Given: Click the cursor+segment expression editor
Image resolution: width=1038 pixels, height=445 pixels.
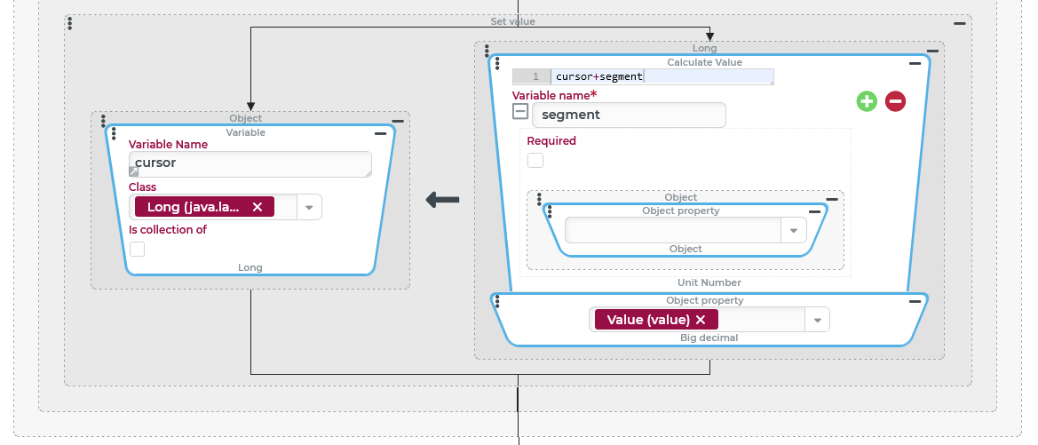Looking at the screenshot, I should (662, 76).
